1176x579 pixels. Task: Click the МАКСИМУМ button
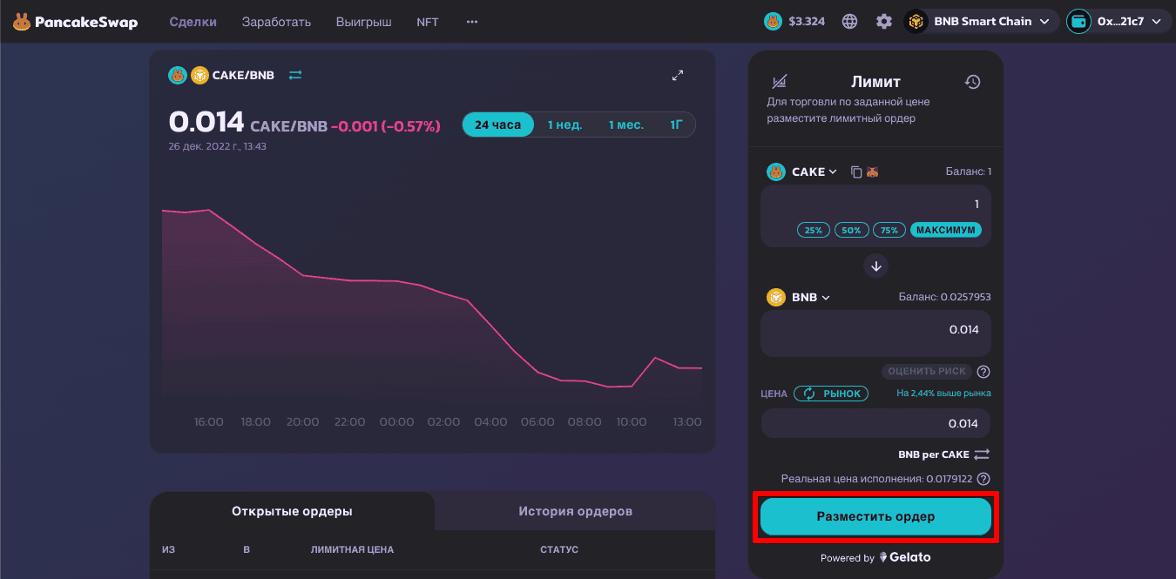click(x=946, y=230)
